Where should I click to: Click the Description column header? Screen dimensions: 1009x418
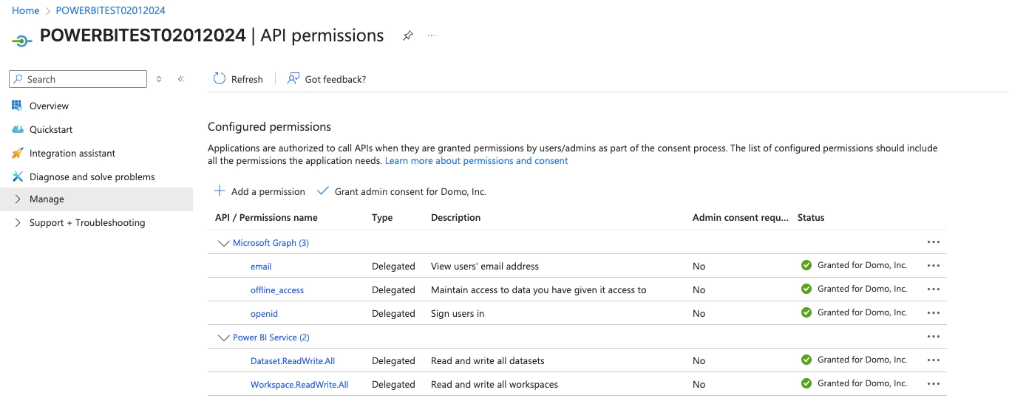pyautogui.click(x=455, y=218)
